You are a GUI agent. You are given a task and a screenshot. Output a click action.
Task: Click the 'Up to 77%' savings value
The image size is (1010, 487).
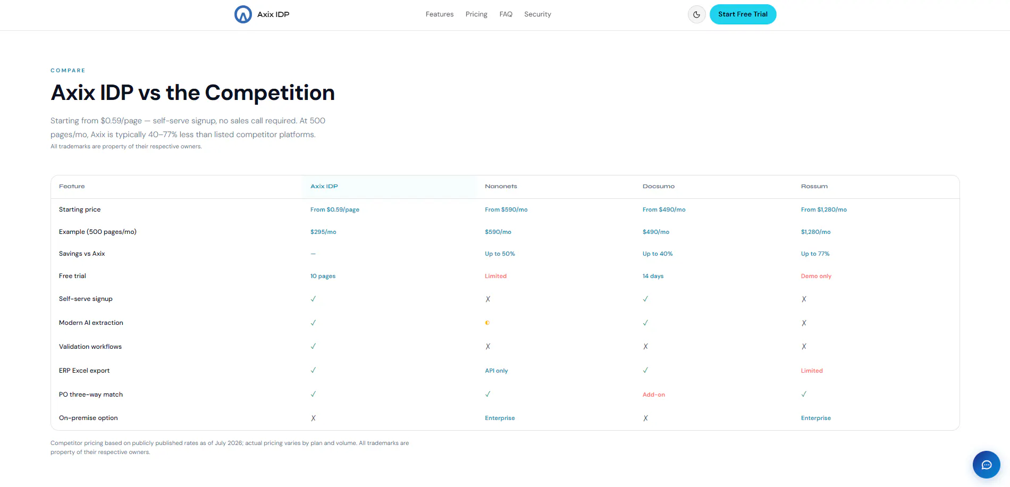(815, 254)
